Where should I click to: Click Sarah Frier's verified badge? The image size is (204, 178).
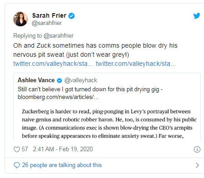71,16
